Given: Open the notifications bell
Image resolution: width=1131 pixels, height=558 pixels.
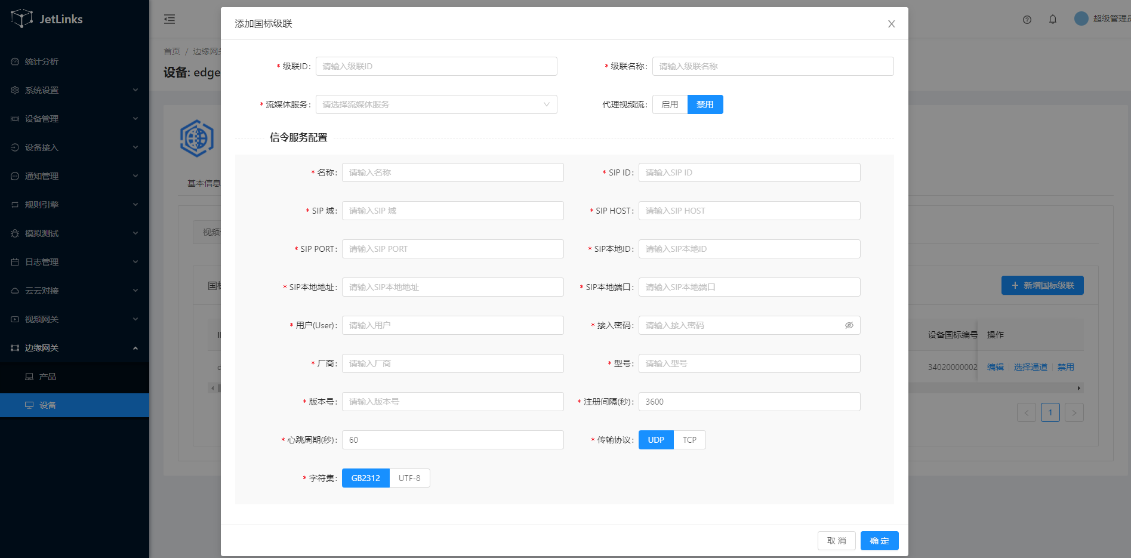Looking at the screenshot, I should pyautogui.click(x=1052, y=20).
